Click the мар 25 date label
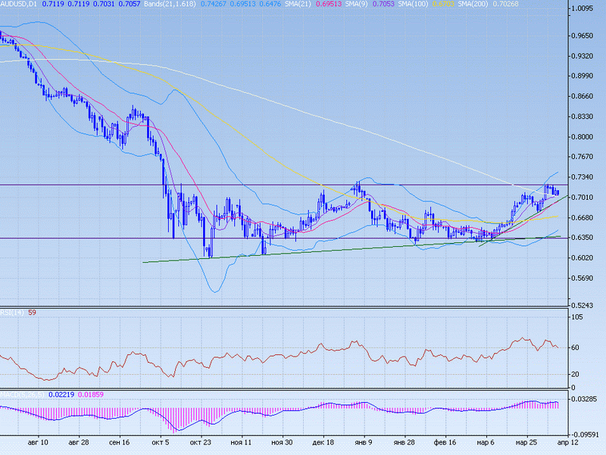606x455 pixels. (x=526, y=440)
